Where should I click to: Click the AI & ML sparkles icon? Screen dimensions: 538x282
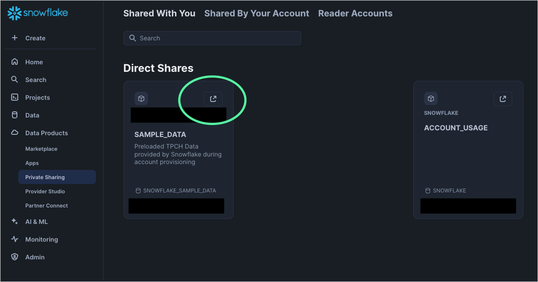coord(14,221)
